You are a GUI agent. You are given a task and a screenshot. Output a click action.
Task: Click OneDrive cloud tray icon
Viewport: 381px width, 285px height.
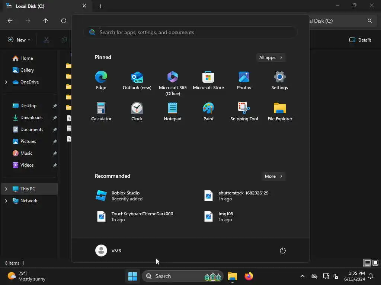pos(314,276)
